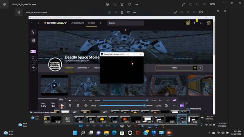Screen dimensions: 244x137
Task: Show hidden icons in the system tray
Action: (209, 133)
